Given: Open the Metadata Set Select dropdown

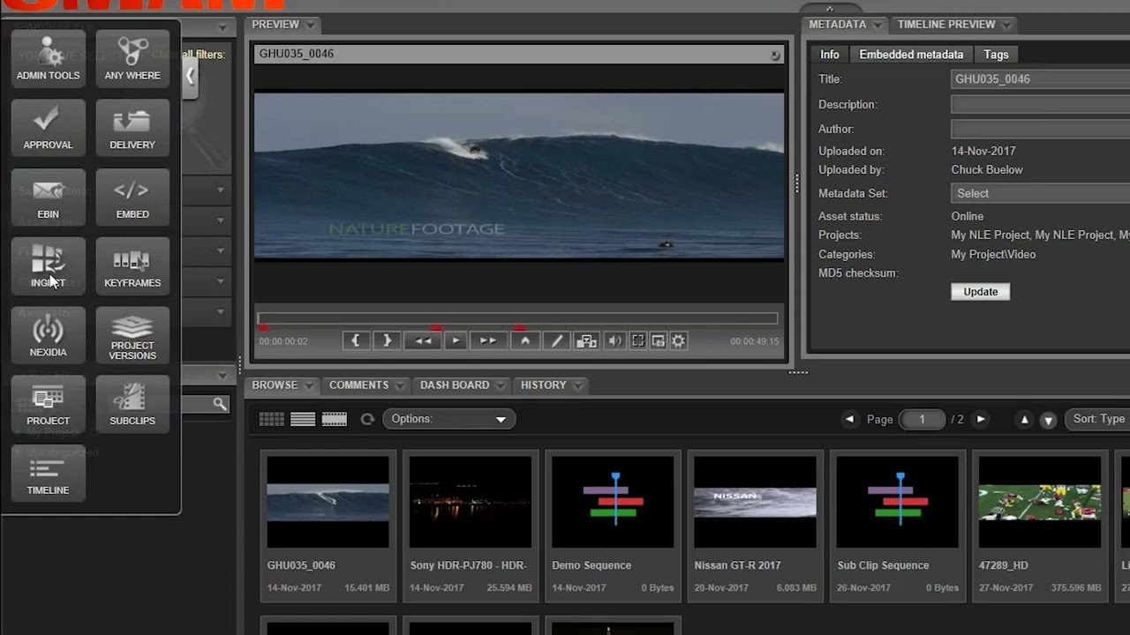Looking at the screenshot, I should click(x=1041, y=193).
